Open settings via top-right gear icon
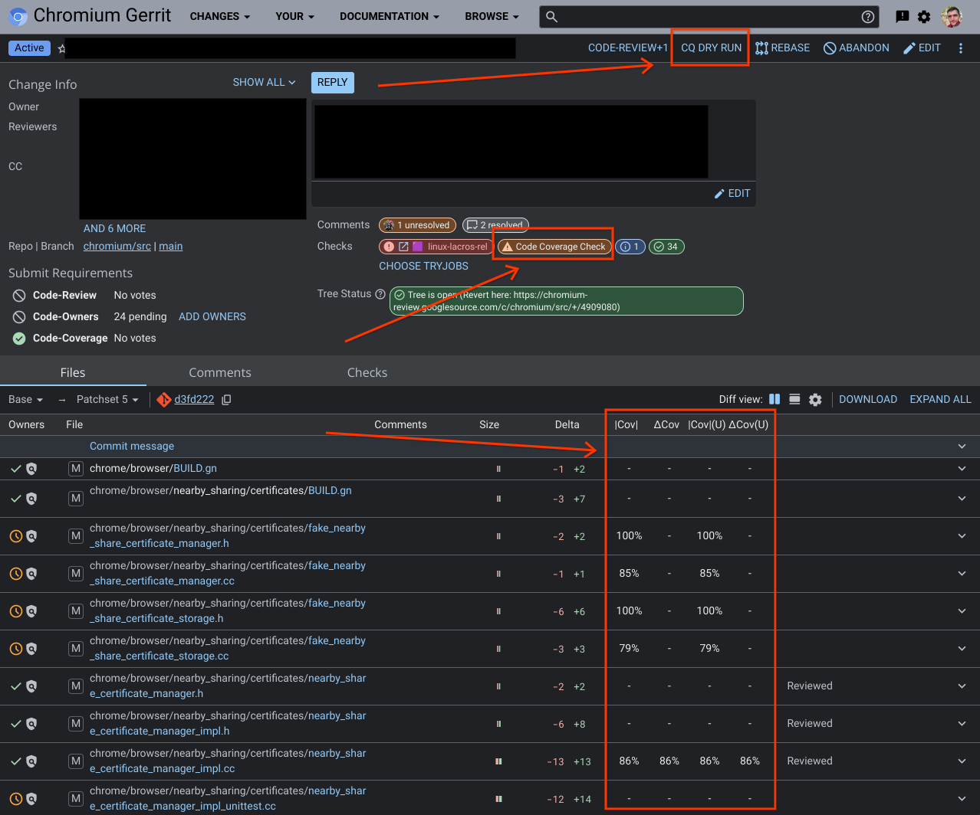Image resolution: width=980 pixels, height=815 pixels. 924,16
